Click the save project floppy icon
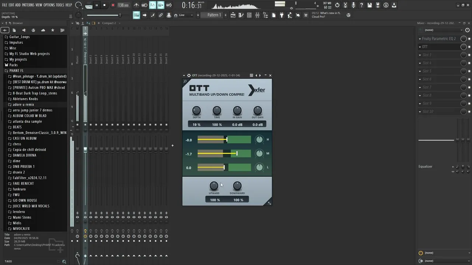The height and width of the screenshot is (265, 472). [369, 5]
